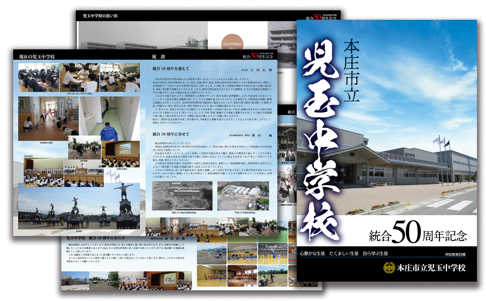
Task: Click the 本庄市立児玉中学校 name in cover footer
Action: (431, 268)
